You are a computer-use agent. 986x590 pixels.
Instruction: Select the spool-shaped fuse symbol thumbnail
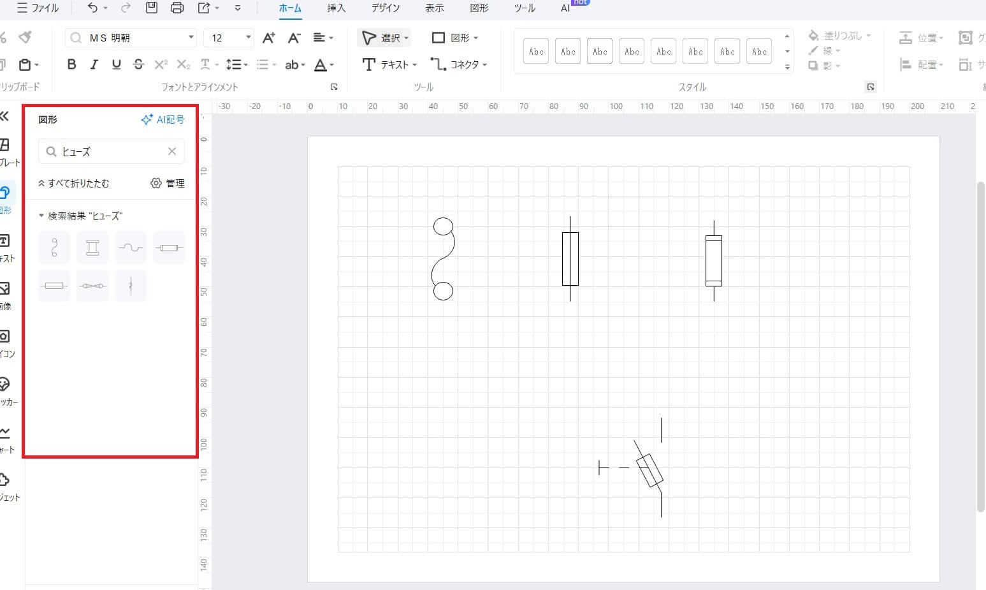pyautogui.click(x=92, y=247)
